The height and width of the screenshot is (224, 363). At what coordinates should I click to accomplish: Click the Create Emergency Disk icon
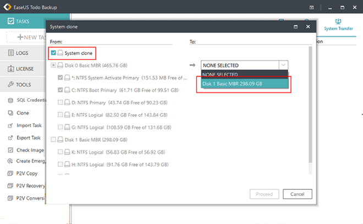(x=10, y=161)
